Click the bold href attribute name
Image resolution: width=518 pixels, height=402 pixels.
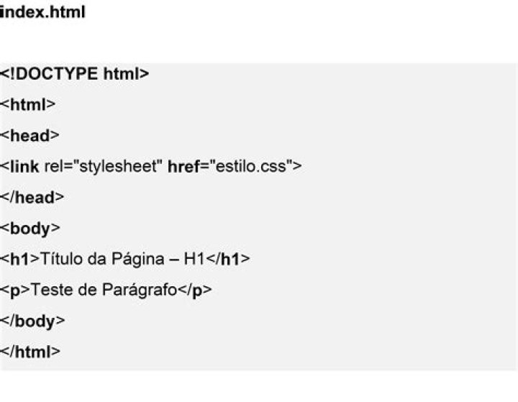click(x=183, y=166)
